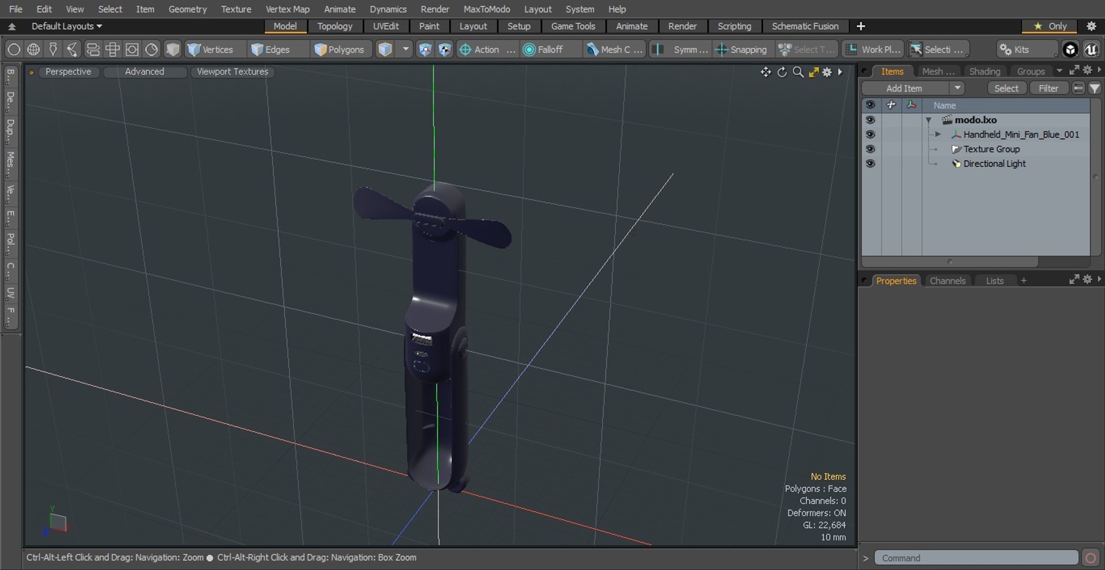Click the Viewport Textures button
This screenshot has height=570, width=1105.
[x=233, y=72]
